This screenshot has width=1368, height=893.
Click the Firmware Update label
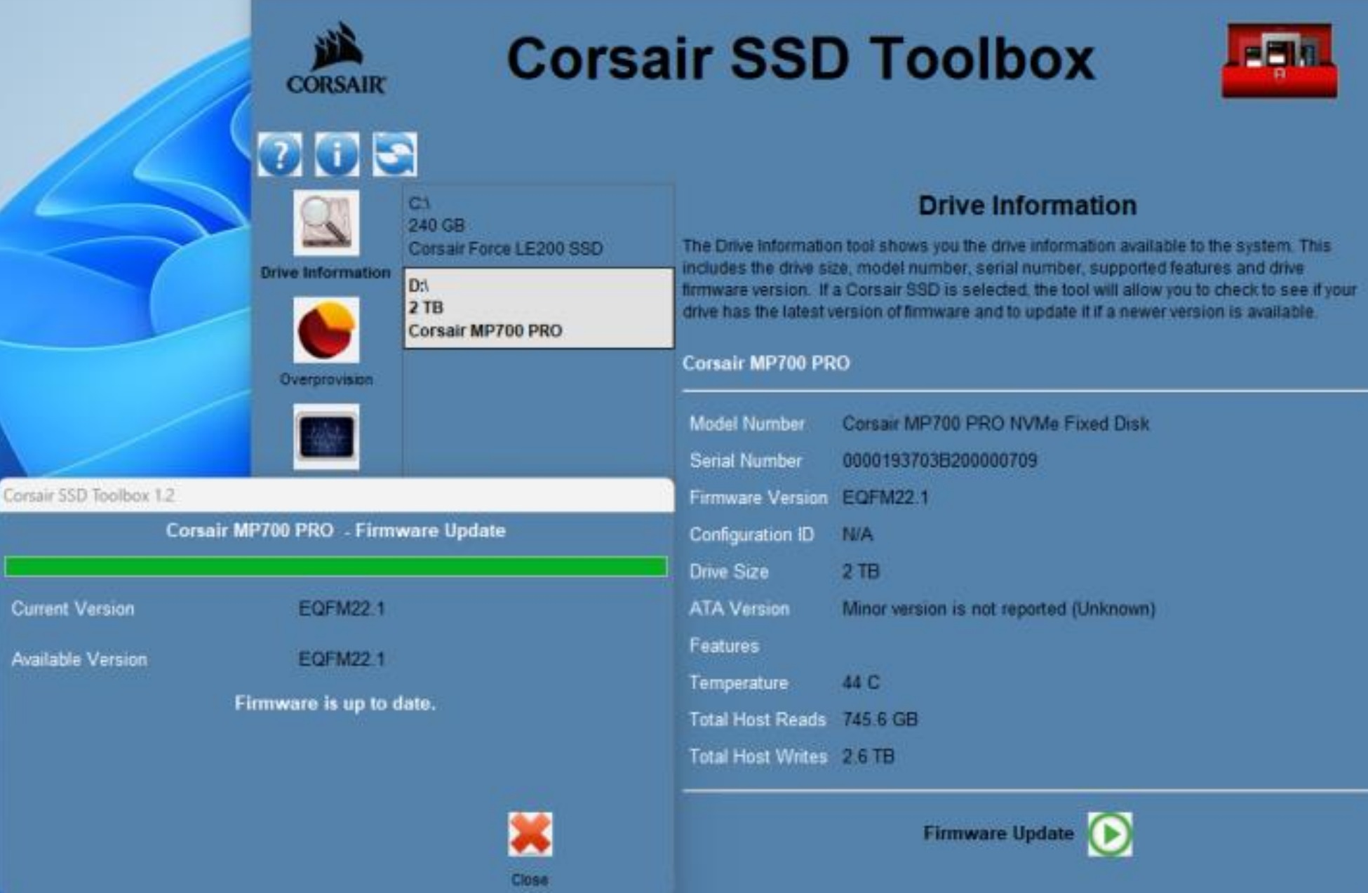[998, 833]
